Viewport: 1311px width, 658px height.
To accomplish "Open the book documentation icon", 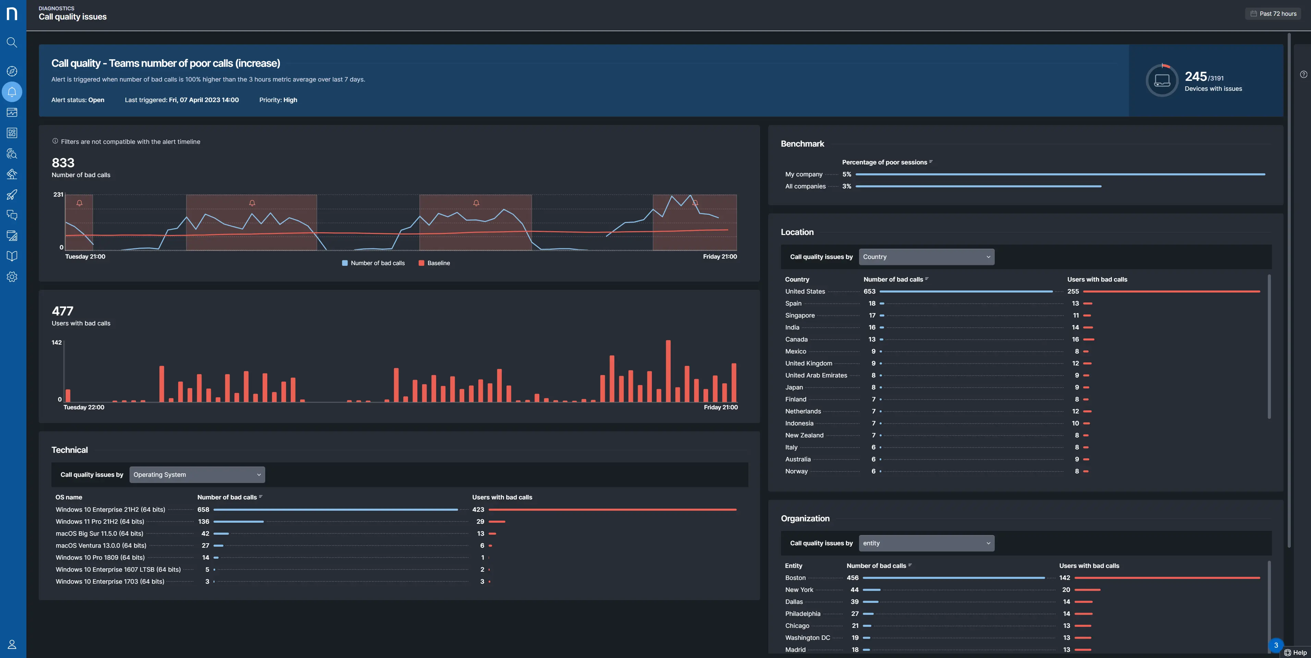I will pyautogui.click(x=12, y=257).
